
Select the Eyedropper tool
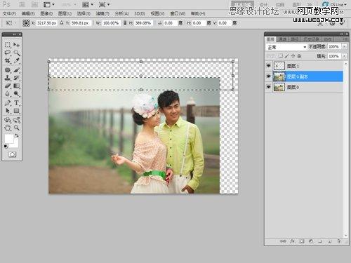(x=16, y=61)
